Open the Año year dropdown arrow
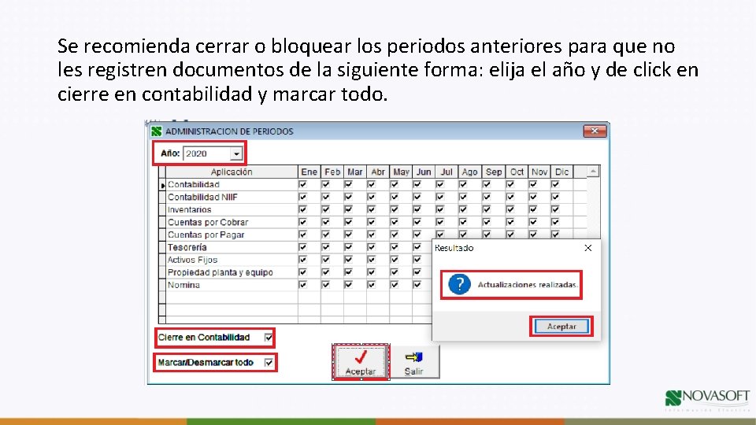 (235, 153)
